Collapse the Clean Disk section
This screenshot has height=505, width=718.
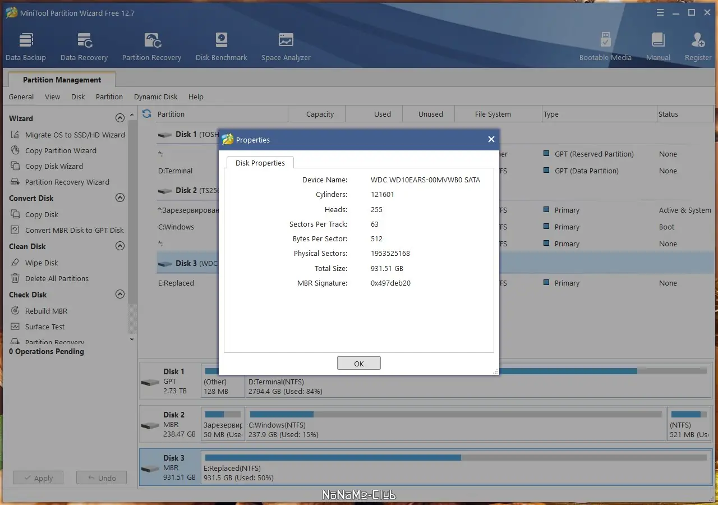click(x=119, y=246)
